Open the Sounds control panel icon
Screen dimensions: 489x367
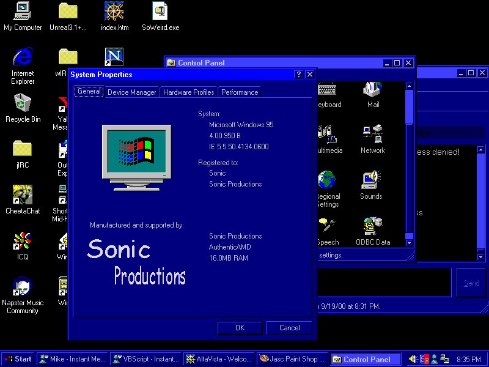[x=370, y=181]
